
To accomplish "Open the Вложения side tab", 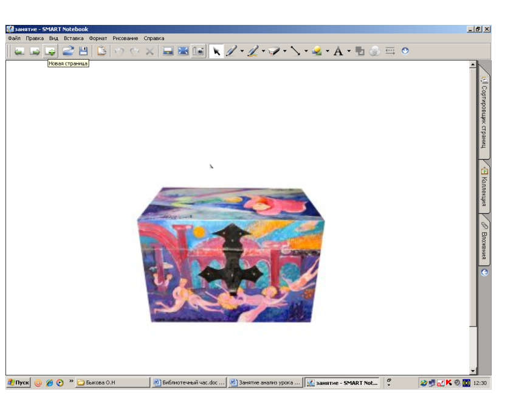I will tap(484, 240).
